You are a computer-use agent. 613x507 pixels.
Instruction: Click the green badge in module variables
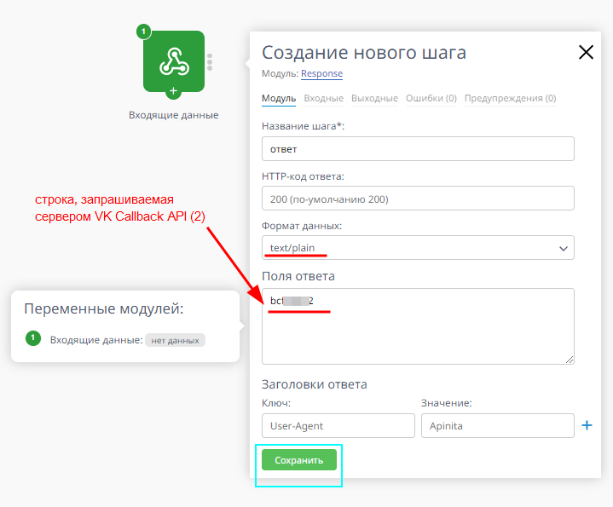point(33,339)
